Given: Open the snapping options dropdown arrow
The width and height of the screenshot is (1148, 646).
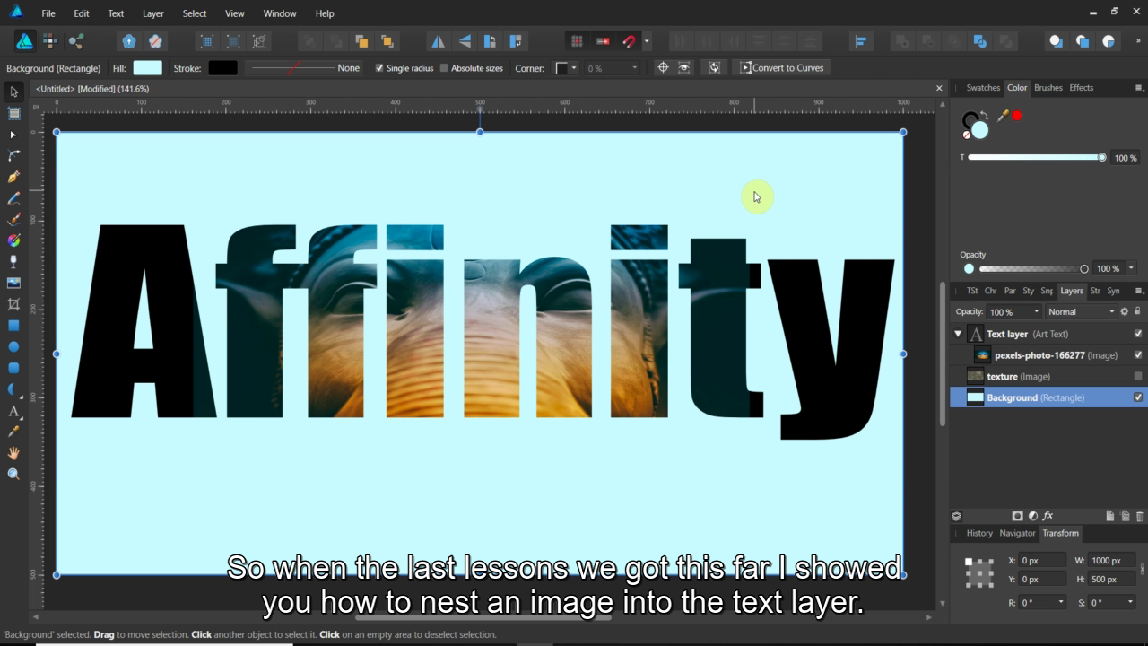Looking at the screenshot, I should point(647,41).
